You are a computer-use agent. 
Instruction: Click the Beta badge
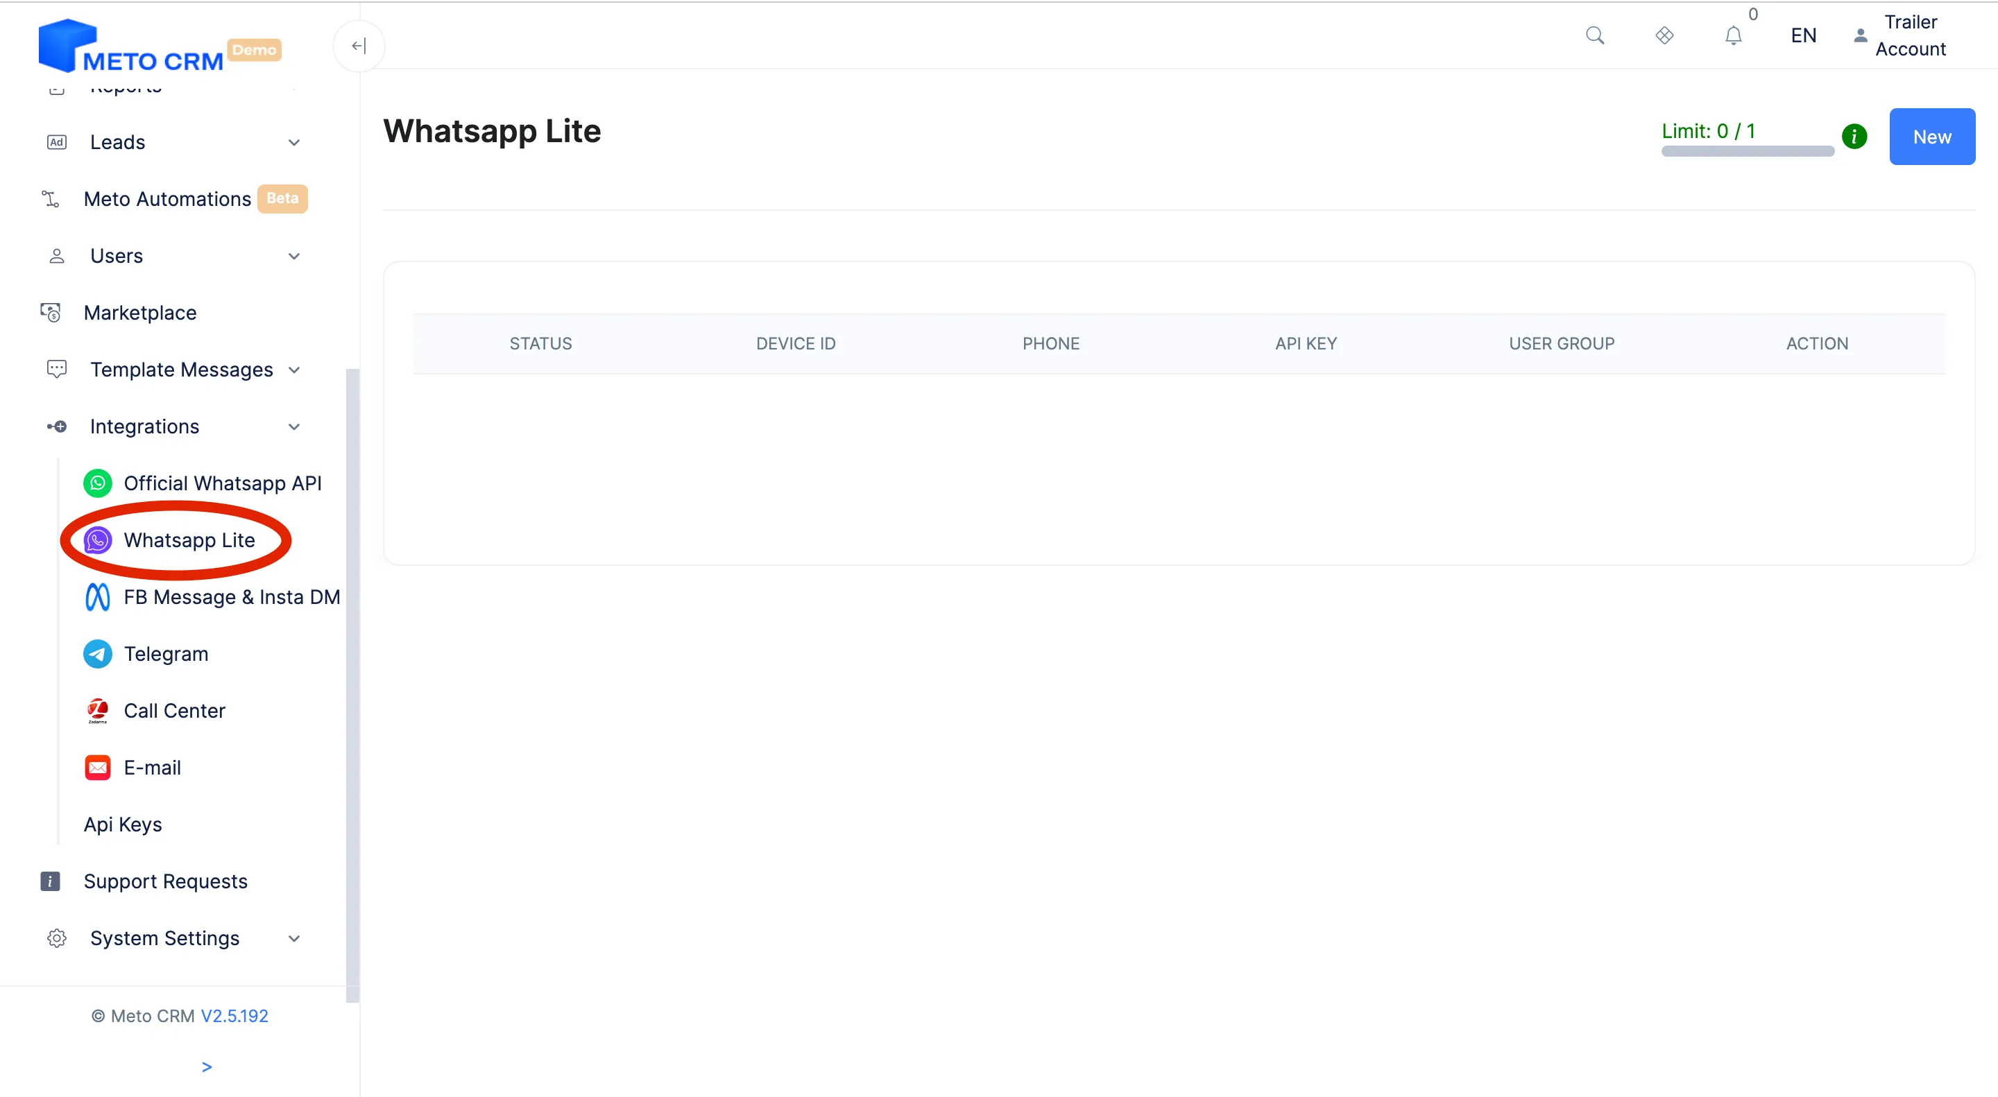pyautogui.click(x=282, y=198)
